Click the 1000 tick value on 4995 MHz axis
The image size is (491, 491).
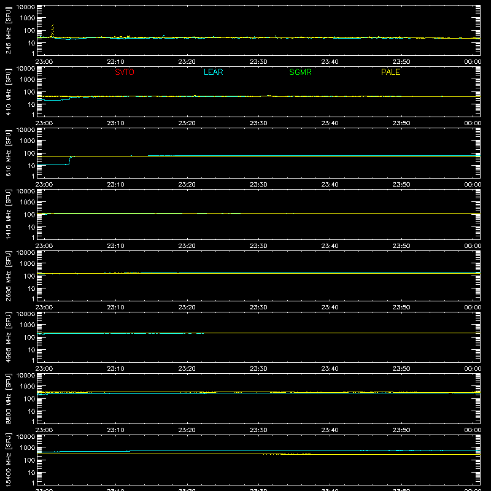pyautogui.click(x=28, y=325)
